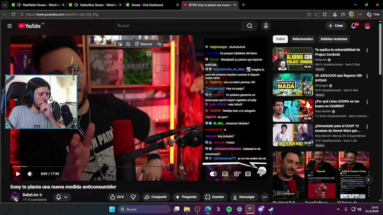Open browser extensions puzzle icon

(x=325, y=14)
